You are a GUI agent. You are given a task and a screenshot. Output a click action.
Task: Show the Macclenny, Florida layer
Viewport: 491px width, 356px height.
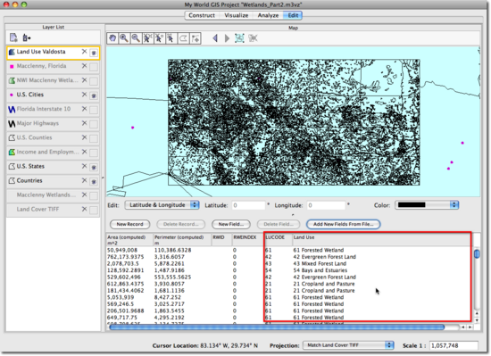tap(94, 67)
